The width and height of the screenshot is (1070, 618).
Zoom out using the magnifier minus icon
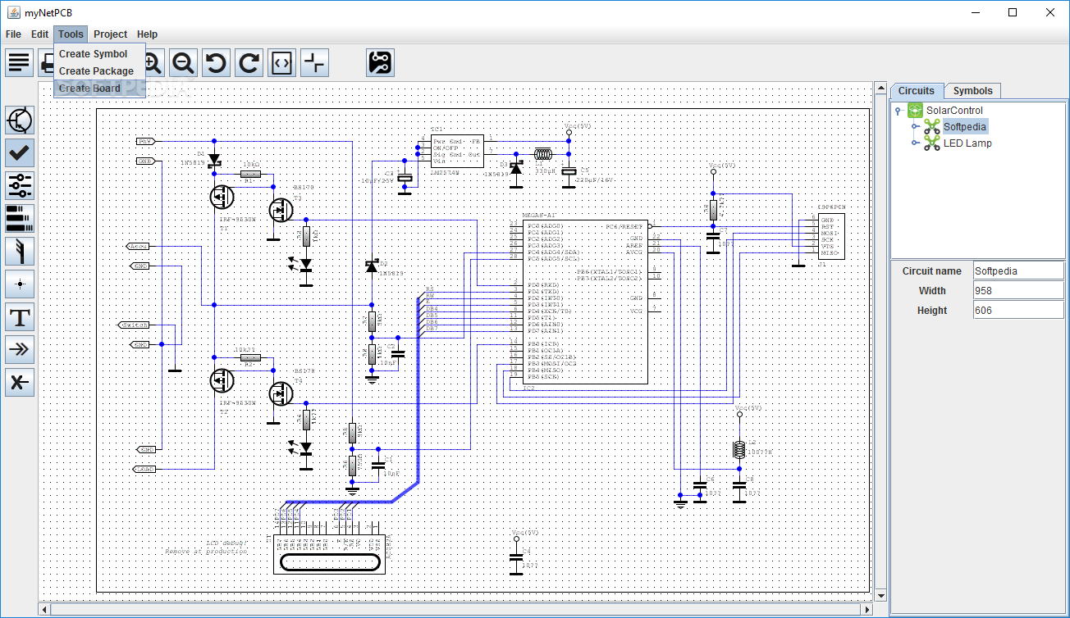pyautogui.click(x=184, y=62)
